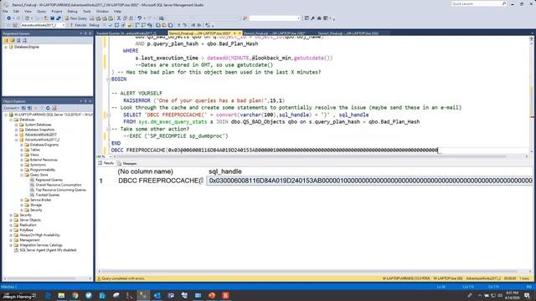Select the Service Broker folder
The height and width of the screenshot is (301, 536).
tap(41, 200)
